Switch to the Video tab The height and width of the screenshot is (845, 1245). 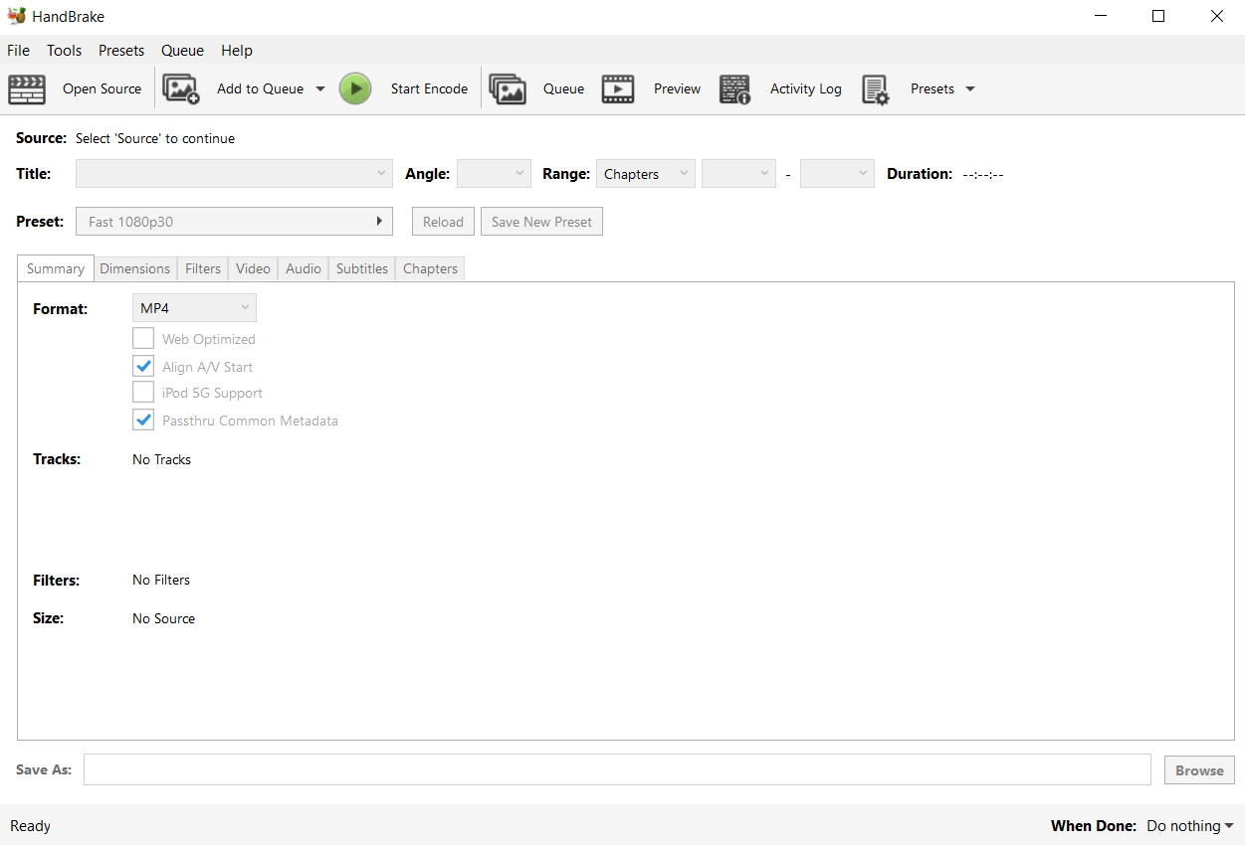(x=252, y=267)
